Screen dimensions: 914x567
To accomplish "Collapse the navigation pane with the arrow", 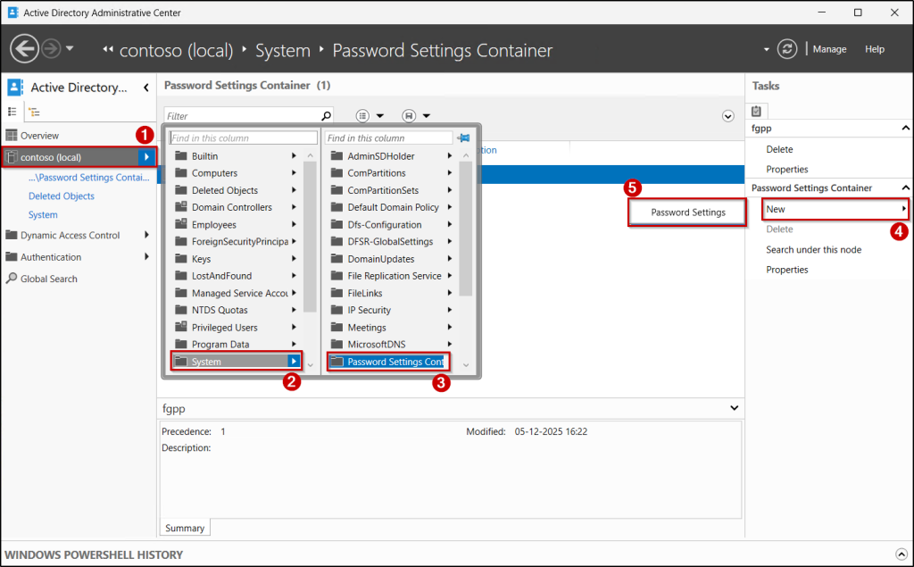I will tap(148, 87).
